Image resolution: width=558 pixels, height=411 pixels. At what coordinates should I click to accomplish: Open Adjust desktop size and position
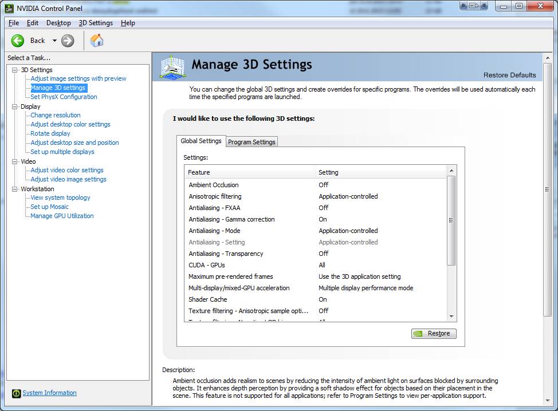74,143
